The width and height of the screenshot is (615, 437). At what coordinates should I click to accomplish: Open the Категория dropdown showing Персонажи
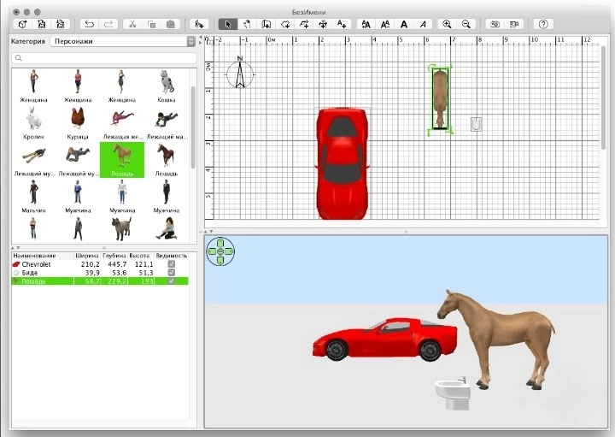point(121,40)
